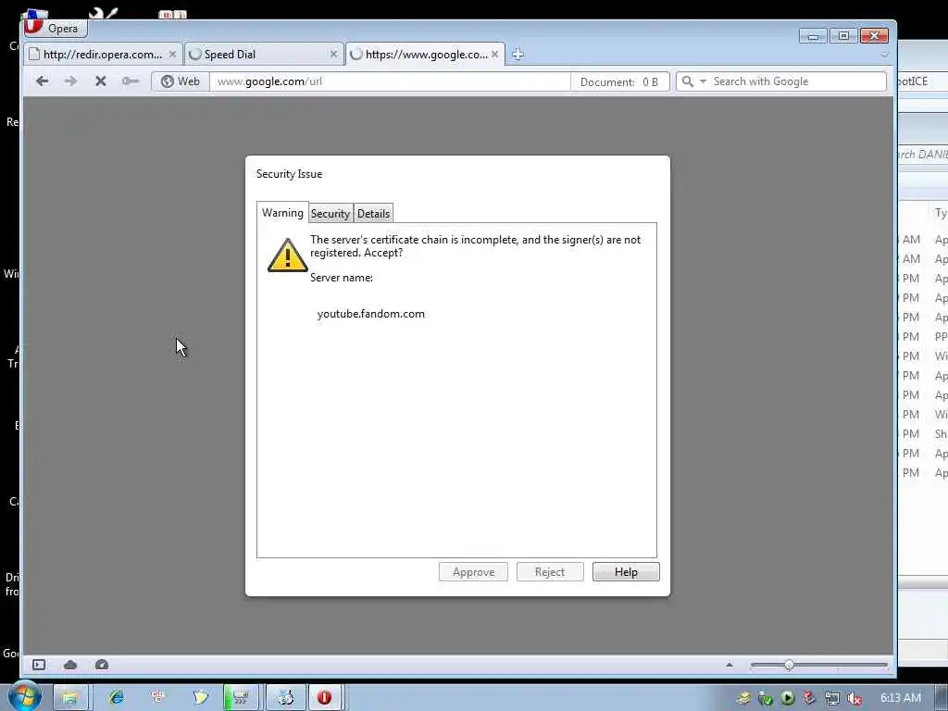
Task: Toggle the Opera panels icon
Action: point(39,665)
